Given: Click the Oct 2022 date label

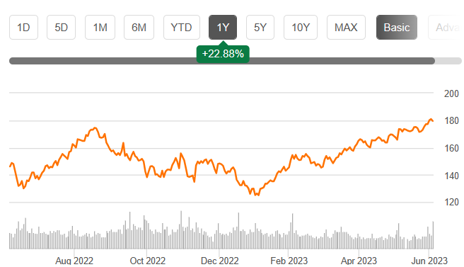Looking at the screenshot, I should [147, 261].
